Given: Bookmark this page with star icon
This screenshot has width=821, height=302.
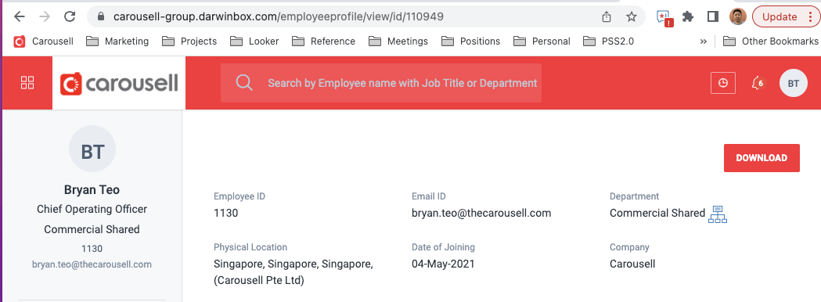Looking at the screenshot, I should [x=632, y=16].
